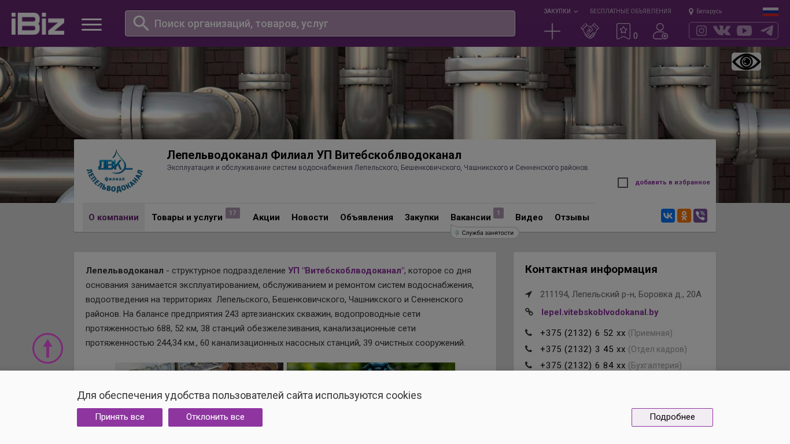This screenshot has height=444, width=790.
Task: Switch language with the Russian flag icon
Action: coord(770,12)
